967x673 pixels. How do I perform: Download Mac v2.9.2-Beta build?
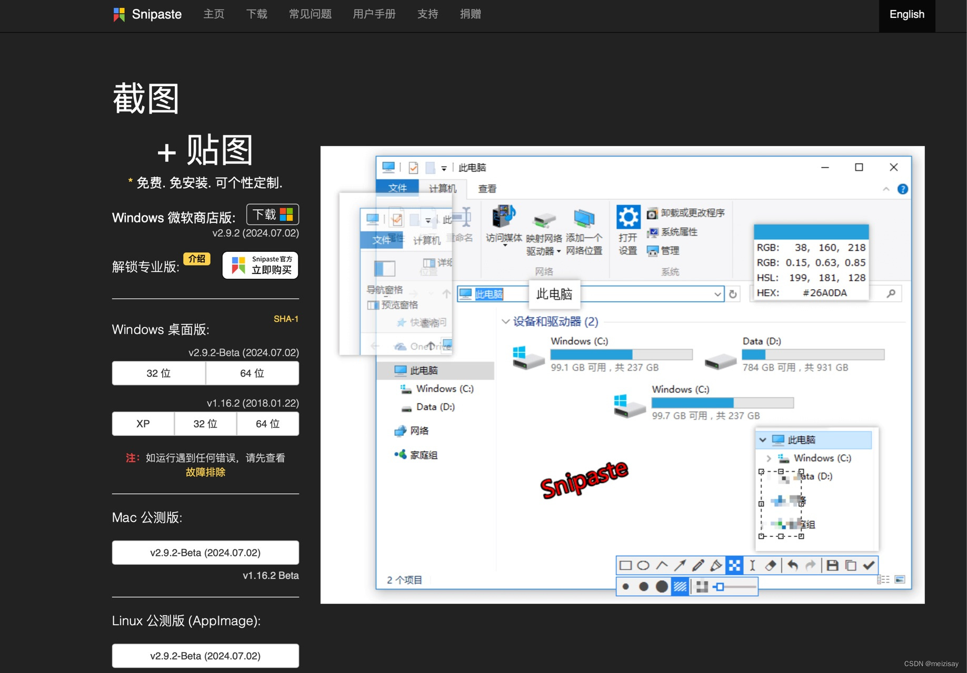pos(205,553)
